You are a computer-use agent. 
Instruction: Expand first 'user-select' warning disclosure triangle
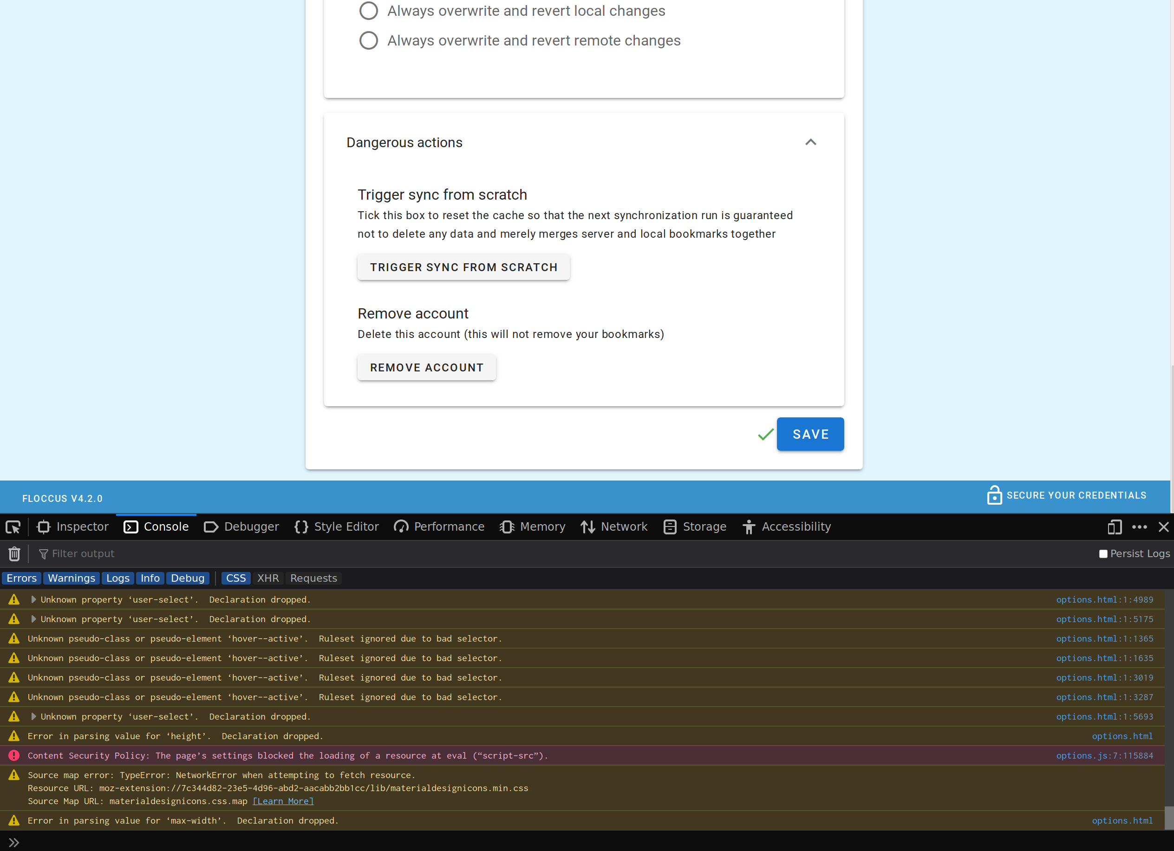coord(33,599)
